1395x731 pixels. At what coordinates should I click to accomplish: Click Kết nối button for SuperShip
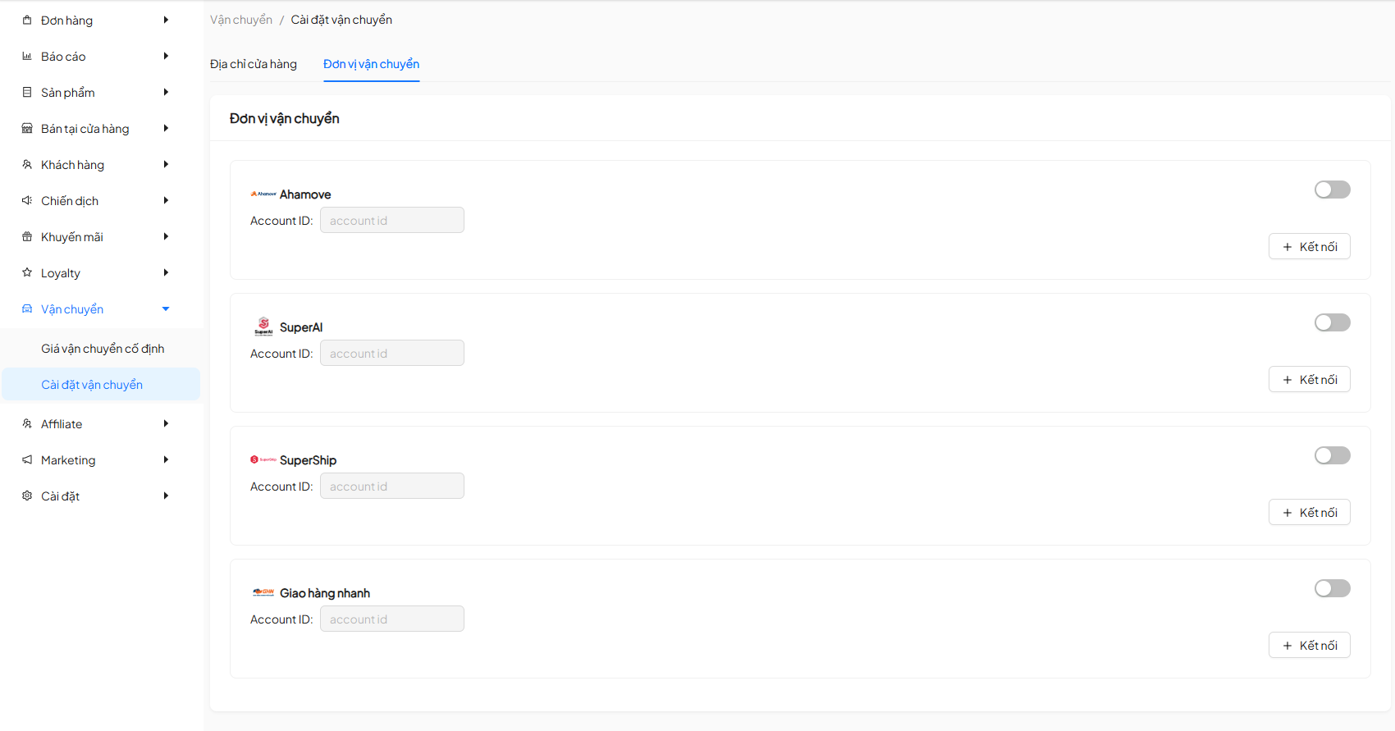[x=1309, y=513]
